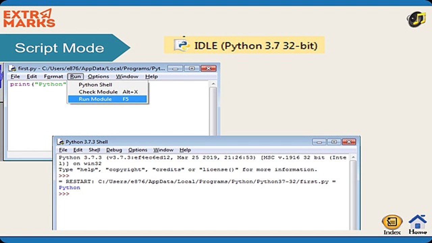This screenshot has height=243, width=432.
Task: Close the first.py editor window
Action: pos(208,68)
